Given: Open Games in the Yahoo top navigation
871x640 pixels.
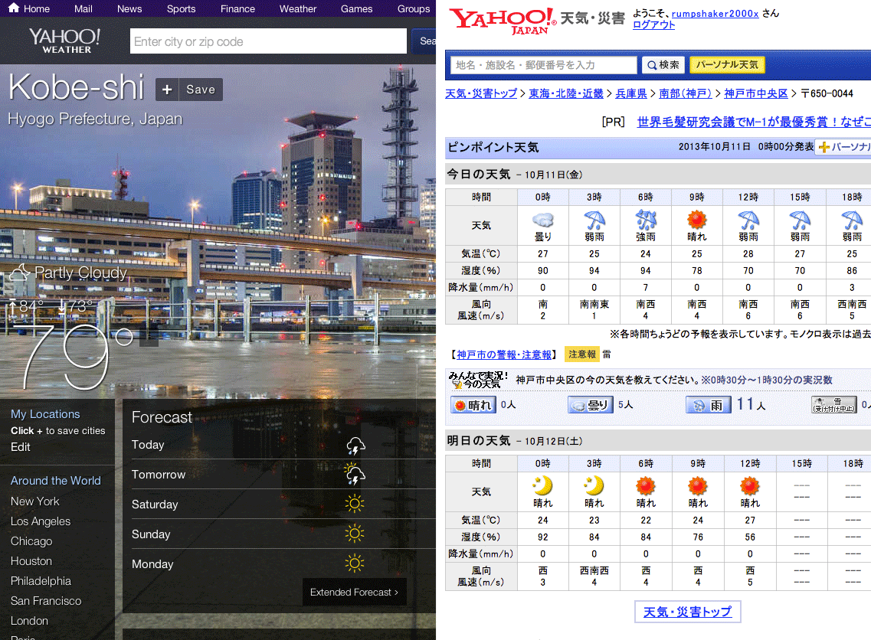Looking at the screenshot, I should [357, 9].
